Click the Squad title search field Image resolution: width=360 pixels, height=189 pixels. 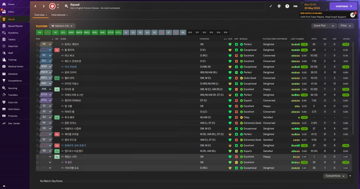(164, 6)
